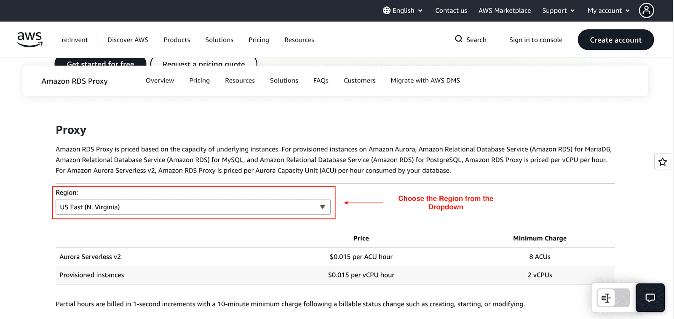674x319 pixels.
Task: Click the layout panel icon
Action: tap(606, 298)
